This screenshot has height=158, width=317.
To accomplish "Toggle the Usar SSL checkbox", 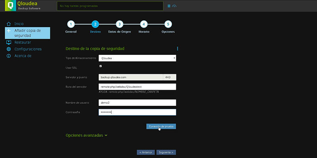I will (x=101, y=66).
